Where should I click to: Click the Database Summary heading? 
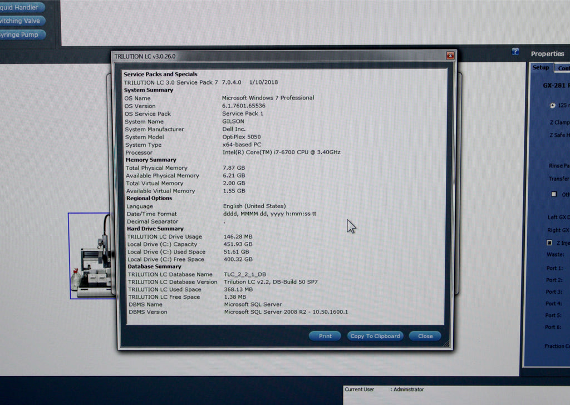154,266
